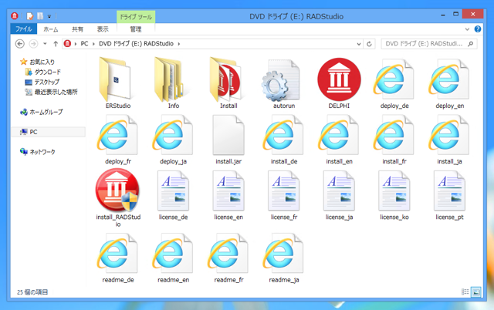
Task: Open the Help question mark icon
Action: (x=478, y=29)
